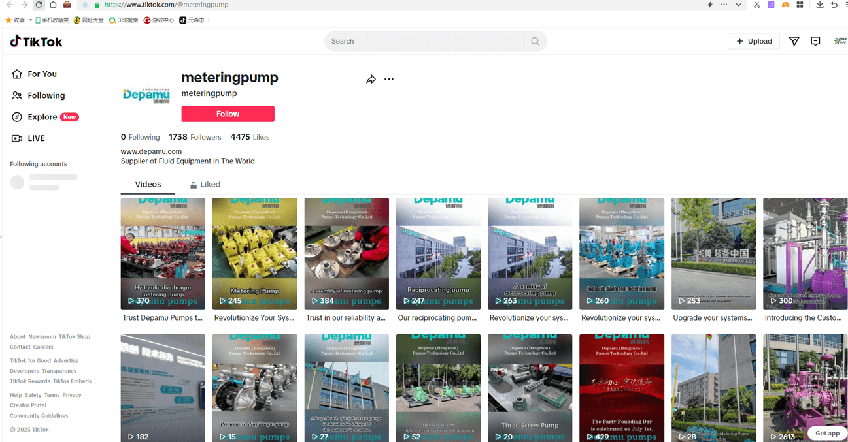Screen dimensions: 848x442
Task: Click the Depamu profile picture
Action: coord(146,95)
